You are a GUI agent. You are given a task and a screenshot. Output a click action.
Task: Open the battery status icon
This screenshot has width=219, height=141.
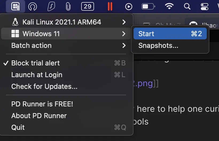coord(148,6)
